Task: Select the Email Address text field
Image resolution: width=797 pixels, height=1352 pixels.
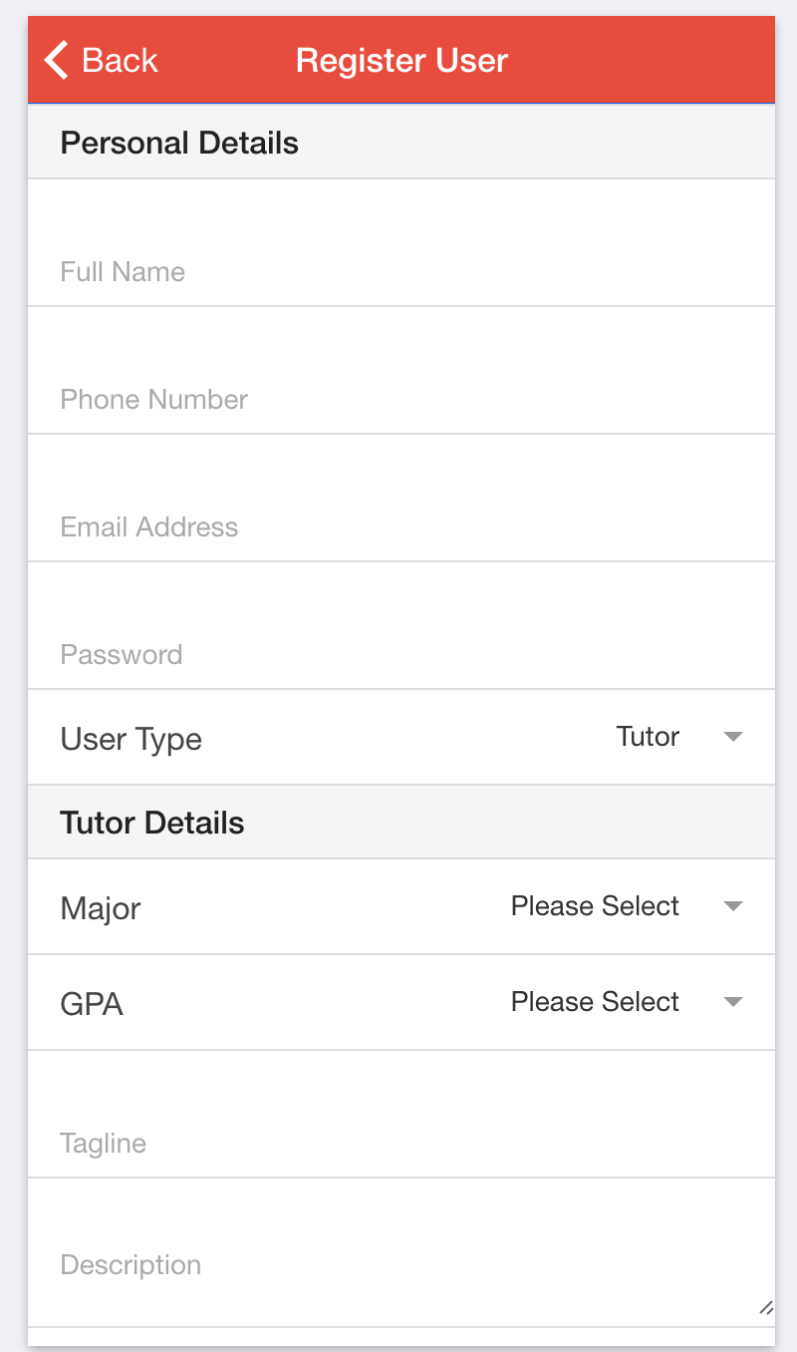Action: tap(400, 526)
